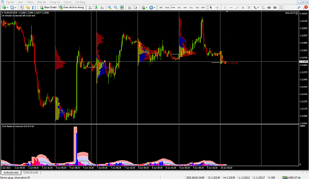Open the New Chart toolbar icon
This screenshot has height=179, width=309.
(4, 7)
